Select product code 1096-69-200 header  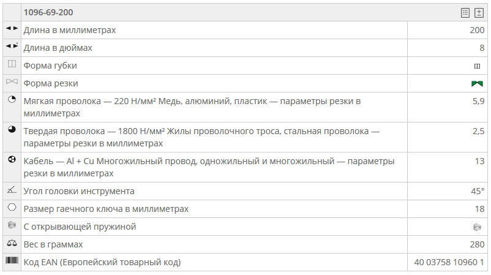point(49,12)
